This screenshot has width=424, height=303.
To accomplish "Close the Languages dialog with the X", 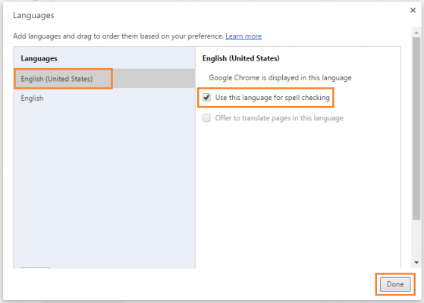I will [413, 11].
